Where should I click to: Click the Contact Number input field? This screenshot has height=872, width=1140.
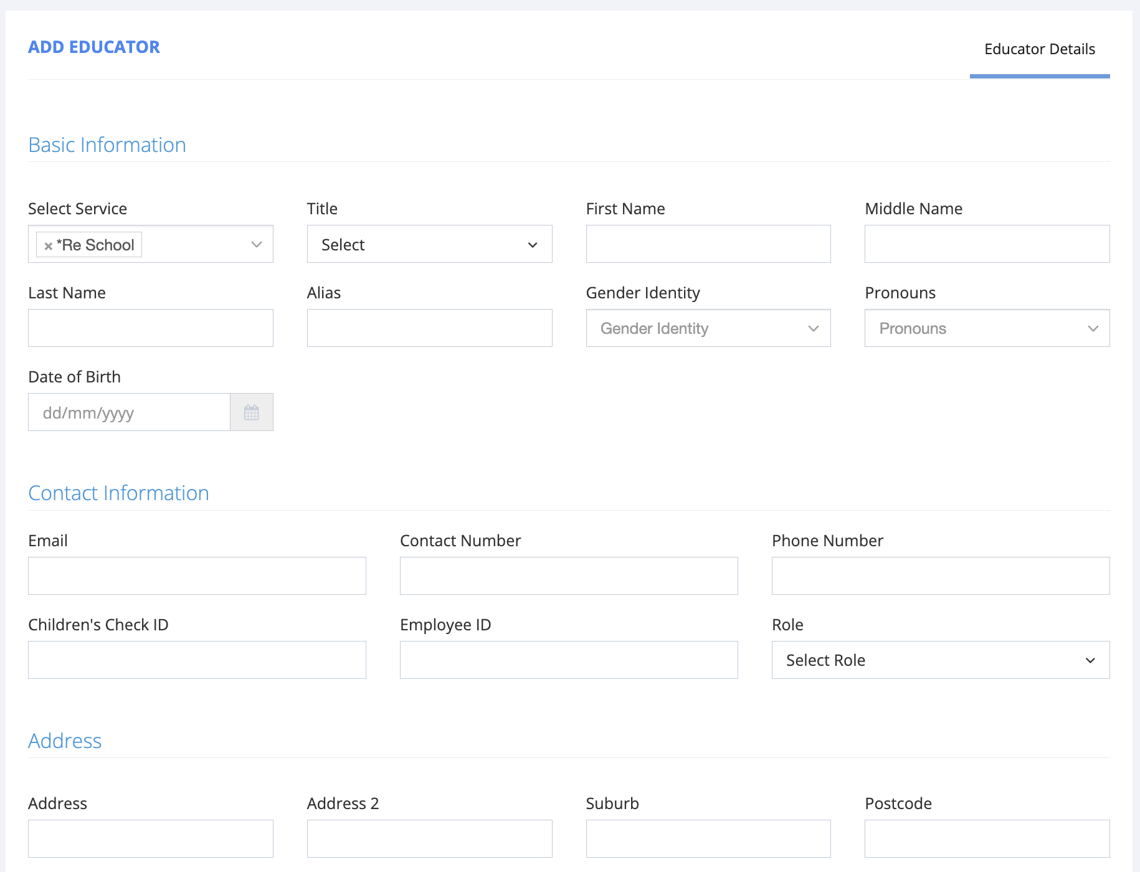568,576
